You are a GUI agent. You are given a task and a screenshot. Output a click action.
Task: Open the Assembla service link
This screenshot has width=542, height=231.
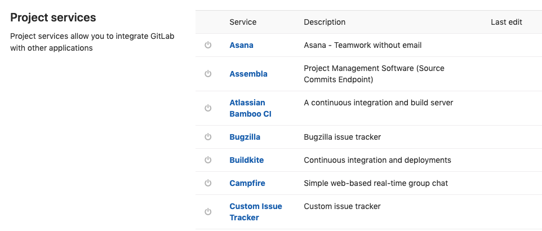248,74
